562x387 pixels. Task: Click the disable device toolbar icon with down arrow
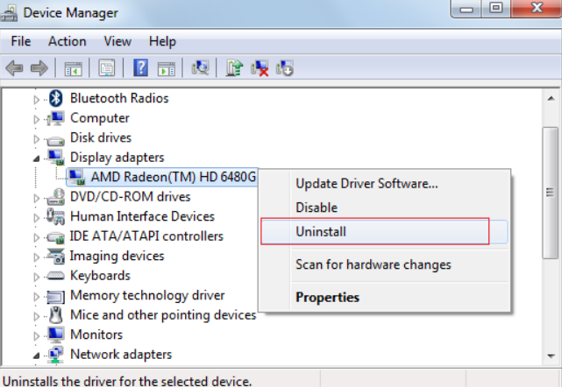coord(284,67)
